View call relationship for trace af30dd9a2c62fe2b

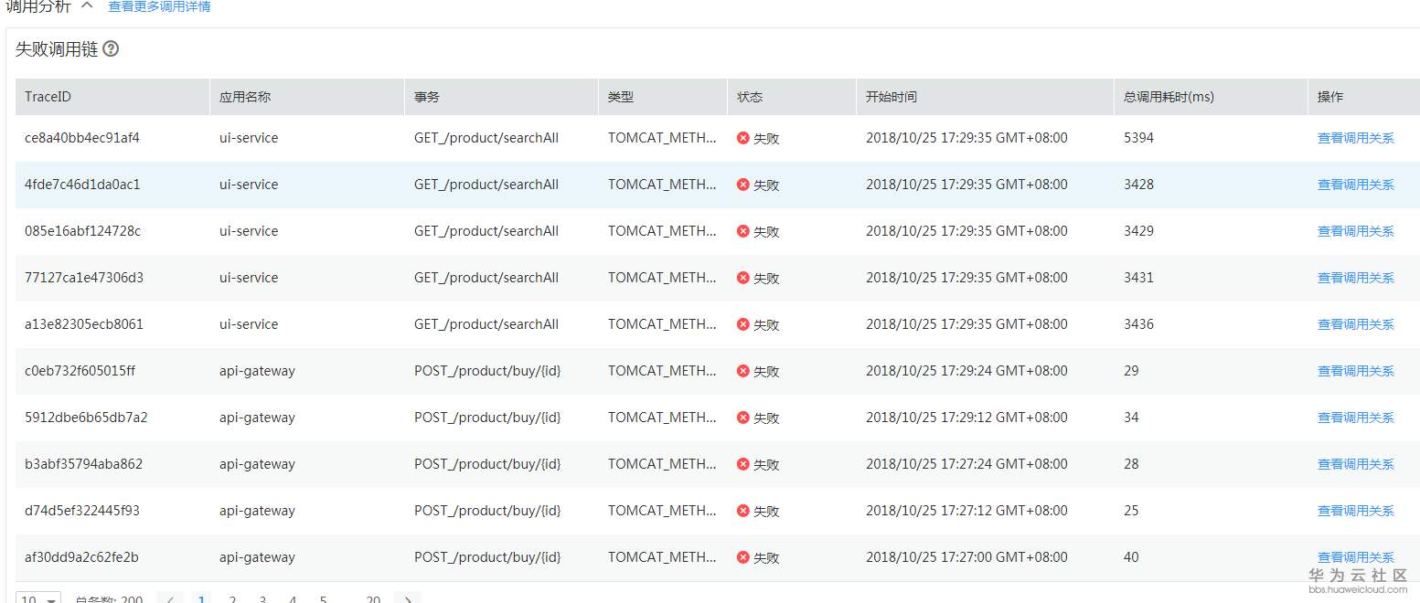(x=1355, y=557)
